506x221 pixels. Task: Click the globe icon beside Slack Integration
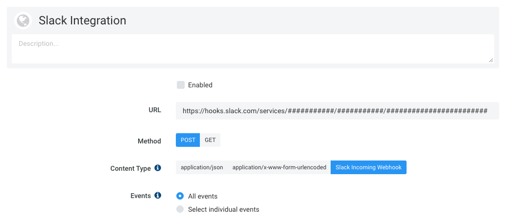coord(23,20)
